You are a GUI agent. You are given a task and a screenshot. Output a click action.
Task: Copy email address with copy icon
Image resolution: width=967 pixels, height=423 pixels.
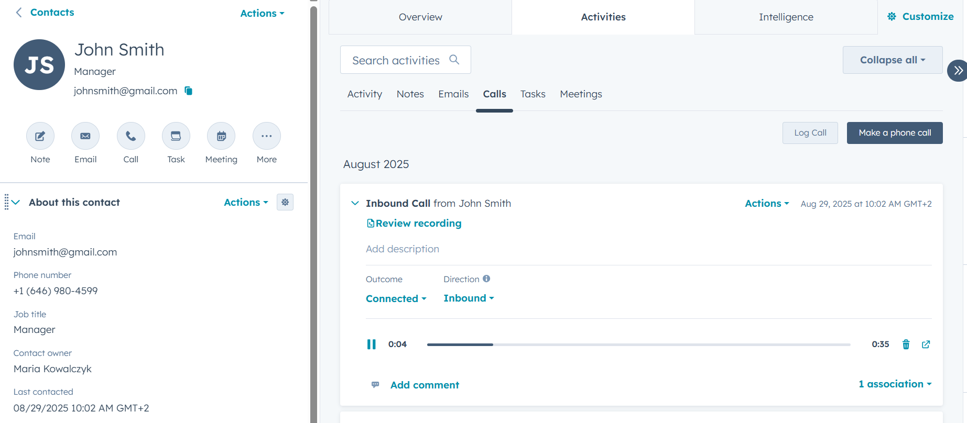(x=189, y=91)
